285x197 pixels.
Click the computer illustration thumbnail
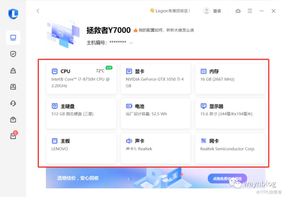click(63, 34)
